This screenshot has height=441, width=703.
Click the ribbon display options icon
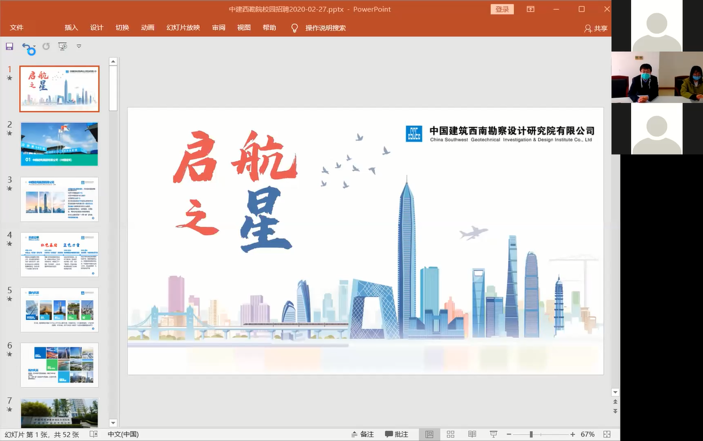coord(531,9)
